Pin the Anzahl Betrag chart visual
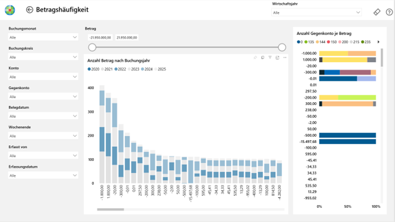This screenshot has width=395, height=222. (255, 58)
